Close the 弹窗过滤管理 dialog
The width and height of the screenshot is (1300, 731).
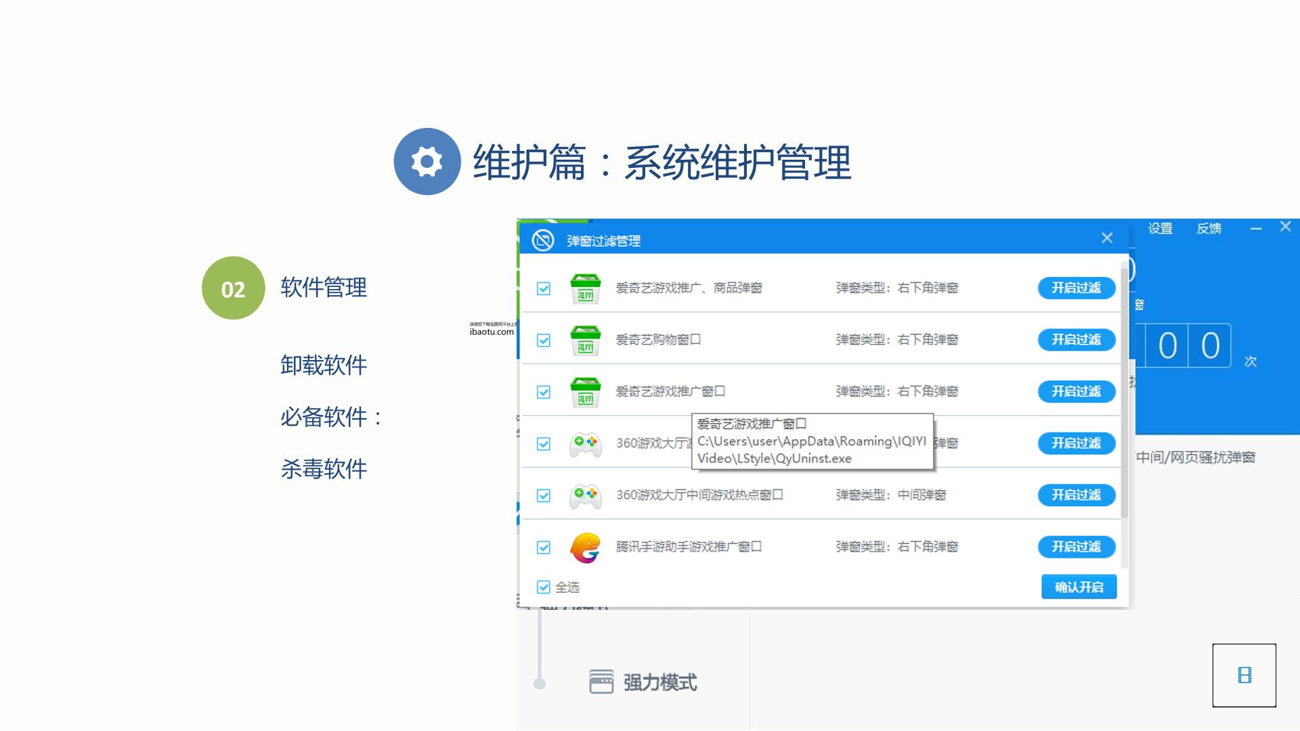click(x=1107, y=238)
